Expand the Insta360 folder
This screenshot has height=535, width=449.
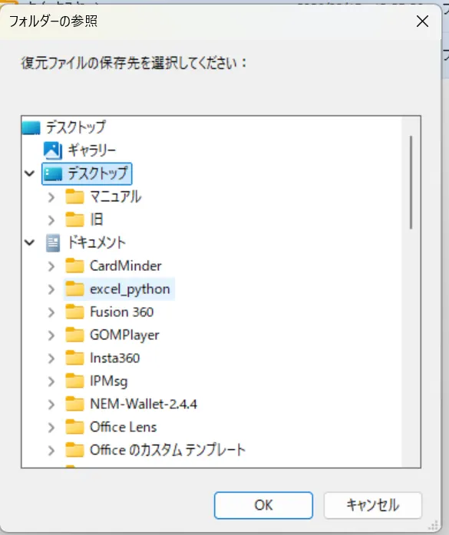click(51, 358)
